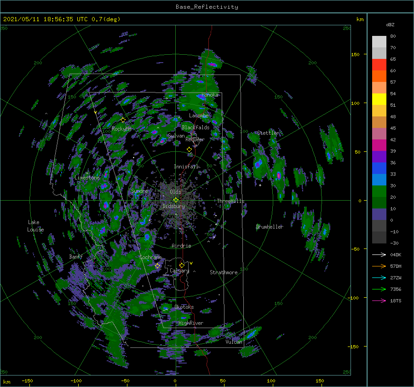Click the HighRiver city label
Screen dimensions: 414x387
pos(190,323)
